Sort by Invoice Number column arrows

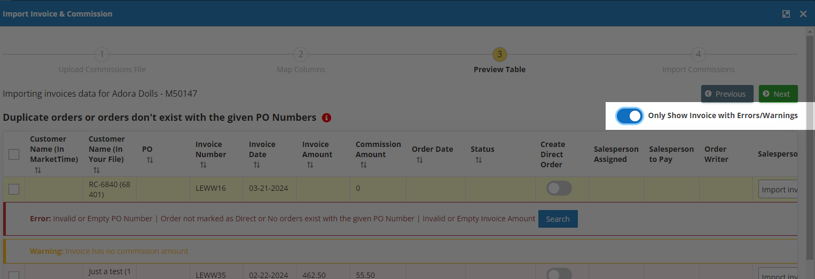pos(203,165)
